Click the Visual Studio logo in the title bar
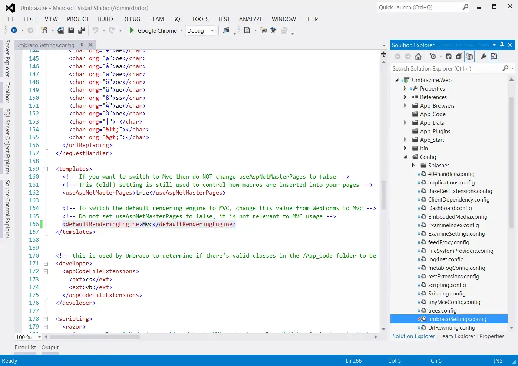Screen dimensions: 518x366 pyautogui.click(x=10, y=8)
